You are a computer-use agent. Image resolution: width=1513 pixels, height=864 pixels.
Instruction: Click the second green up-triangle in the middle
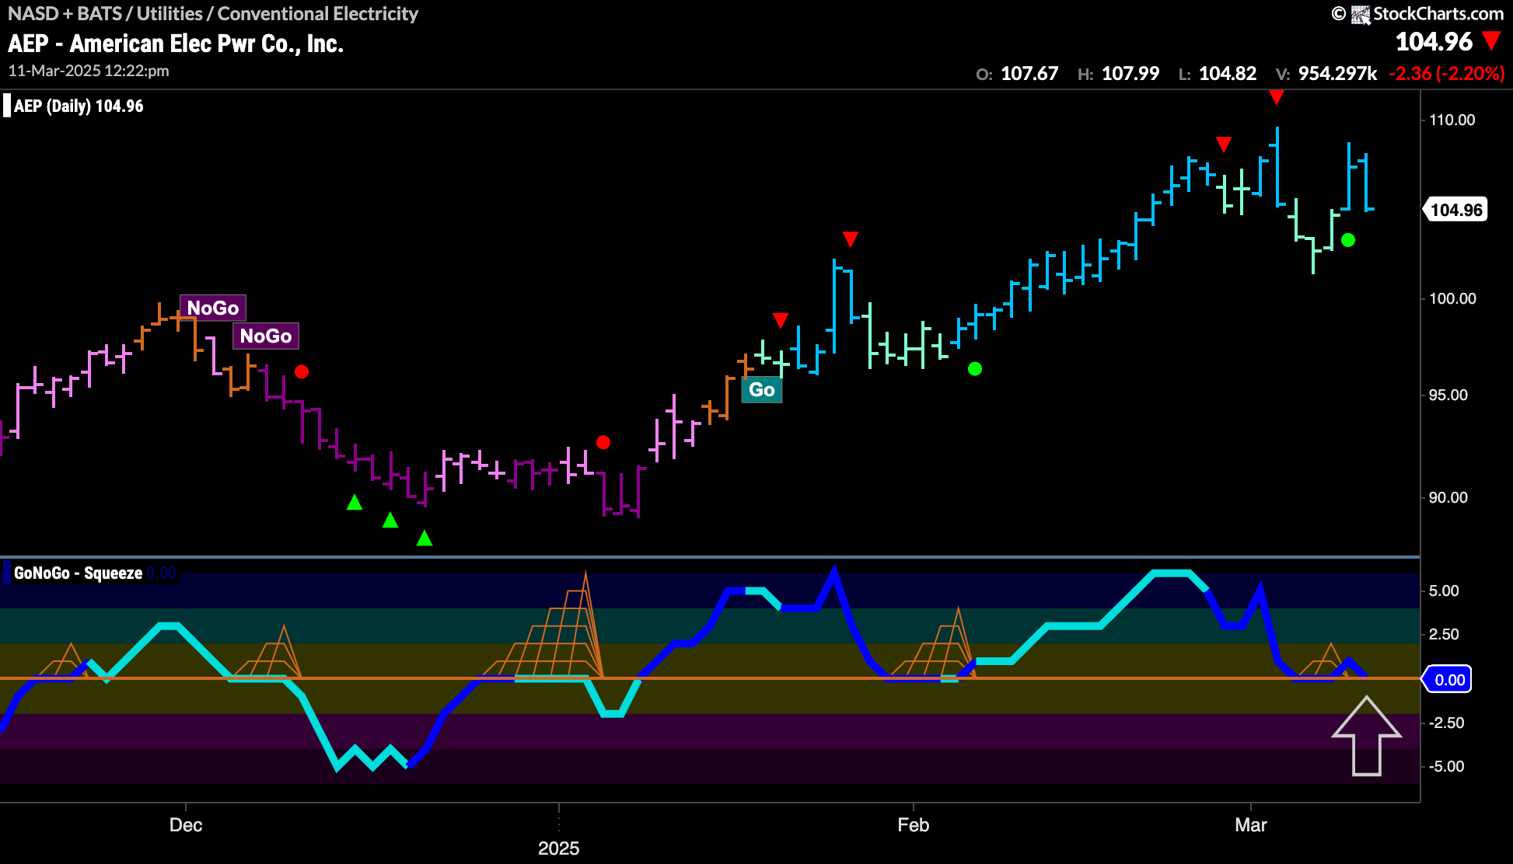390,520
